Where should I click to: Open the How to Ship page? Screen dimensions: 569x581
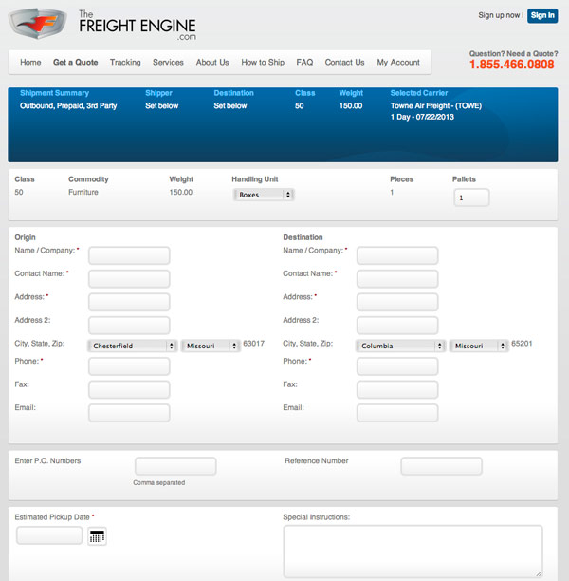click(x=263, y=63)
